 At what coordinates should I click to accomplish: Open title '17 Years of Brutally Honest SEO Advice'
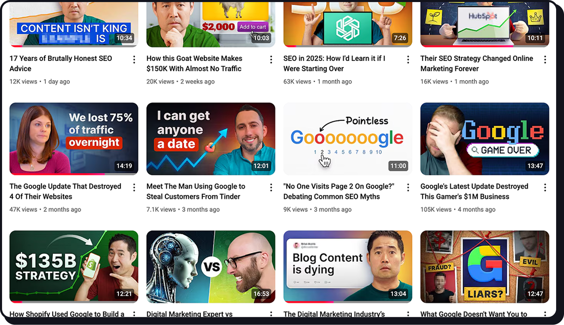(x=61, y=63)
